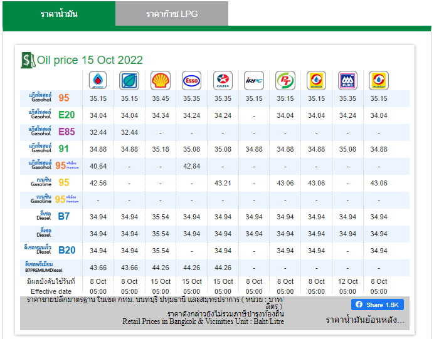Screen dimensions: 434x339
Task: Click the green dollar fuel pump icon
Action: [x=28, y=60]
